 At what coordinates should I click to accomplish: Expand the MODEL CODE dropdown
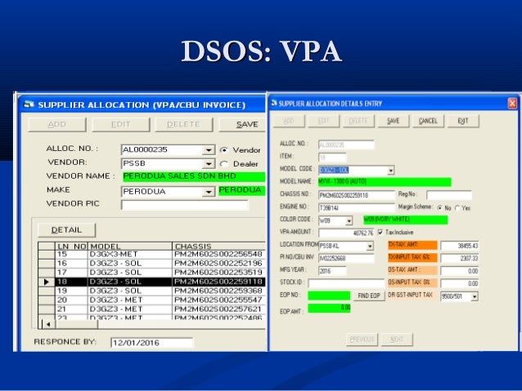pos(390,171)
